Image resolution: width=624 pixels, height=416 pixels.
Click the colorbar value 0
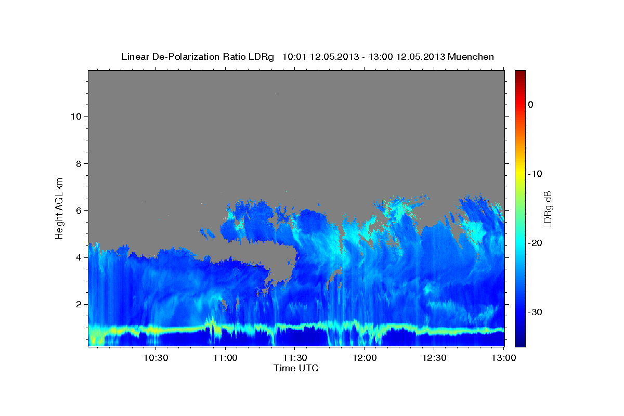pyautogui.click(x=530, y=105)
